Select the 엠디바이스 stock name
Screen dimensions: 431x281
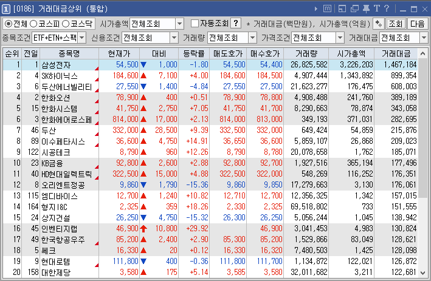coord(60,196)
